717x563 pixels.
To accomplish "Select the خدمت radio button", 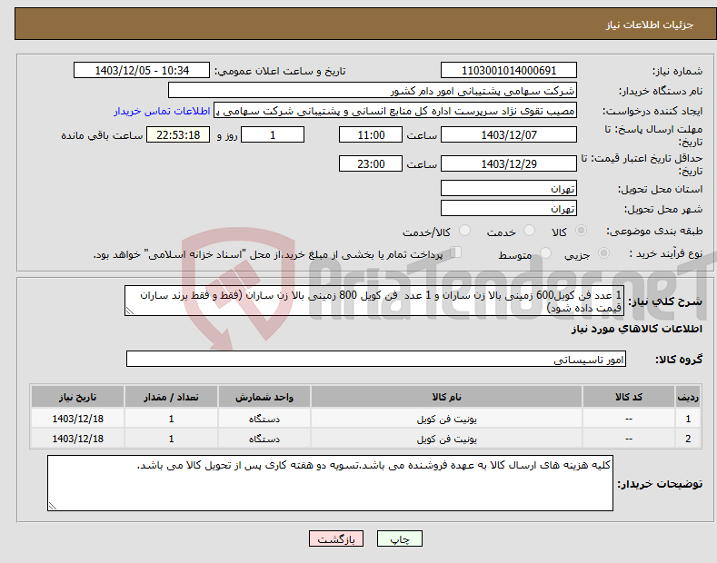I will 529,231.
